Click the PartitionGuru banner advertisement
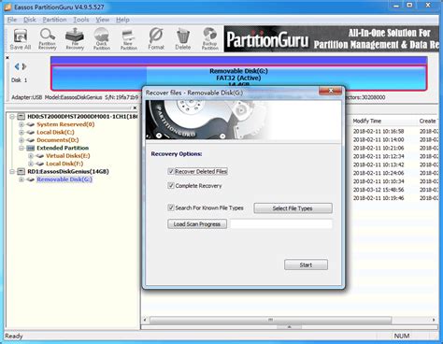 [x=331, y=39]
